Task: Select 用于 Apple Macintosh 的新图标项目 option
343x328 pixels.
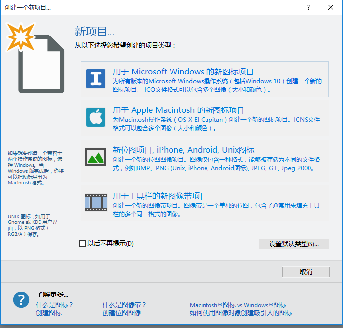Action: (x=205, y=118)
